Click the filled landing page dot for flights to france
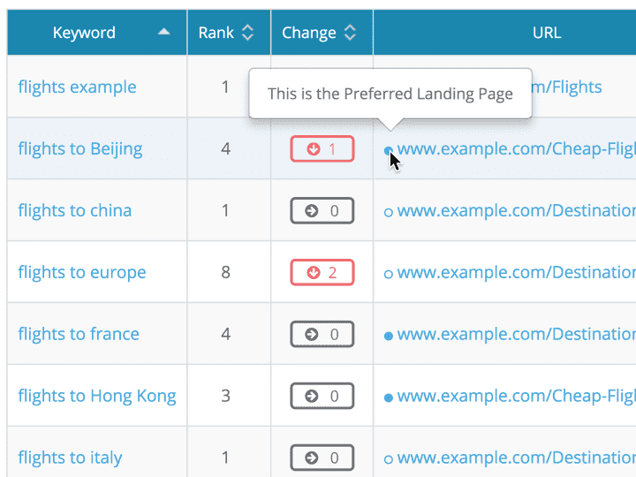The height and width of the screenshot is (477, 636). point(389,336)
